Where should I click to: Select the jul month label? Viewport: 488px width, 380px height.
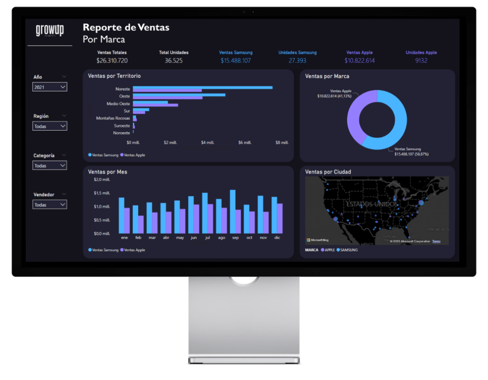pyautogui.click(x=207, y=238)
